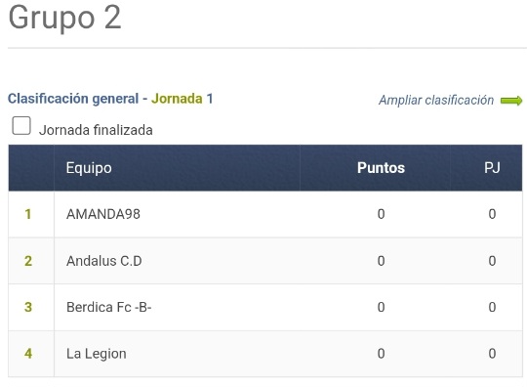Click position number 1 in standings

tap(28, 214)
